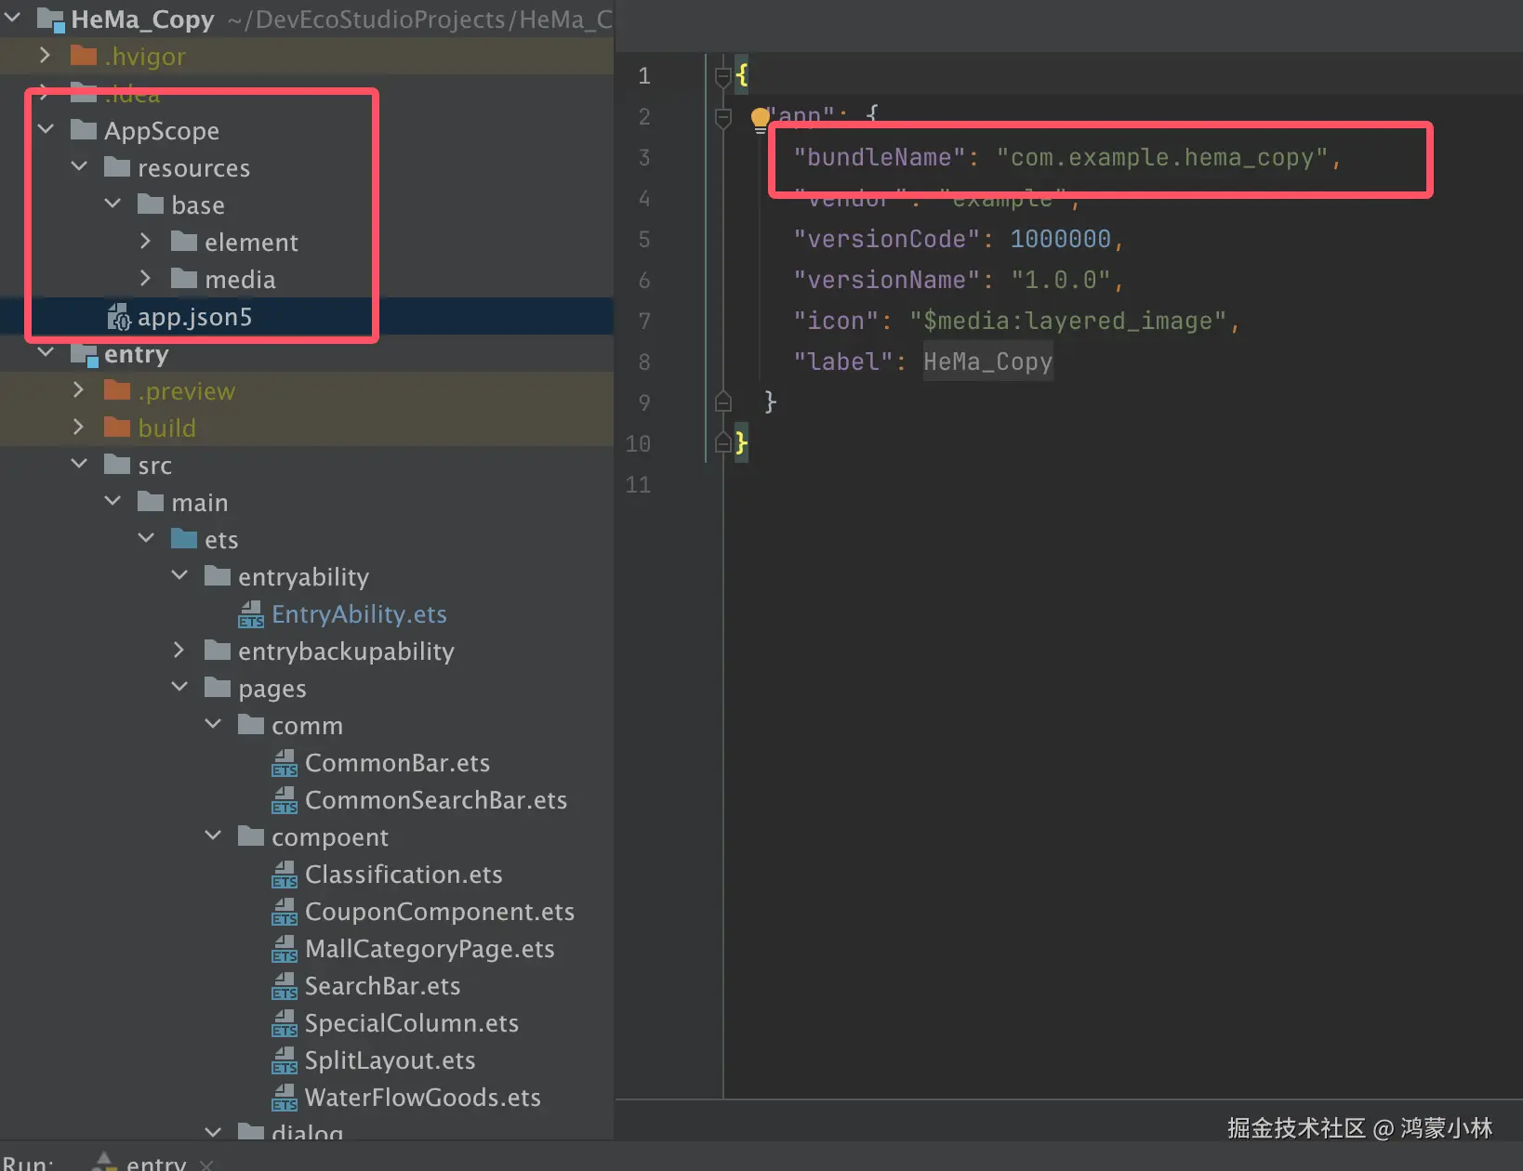Click the folder icon beside comm

[251, 725]
